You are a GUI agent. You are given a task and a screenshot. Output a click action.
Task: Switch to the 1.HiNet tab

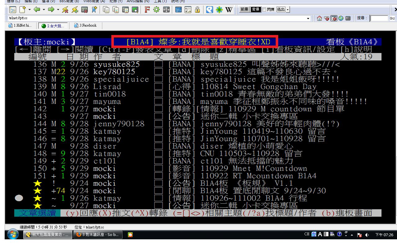pyautogui.click(x=20, y=26)
